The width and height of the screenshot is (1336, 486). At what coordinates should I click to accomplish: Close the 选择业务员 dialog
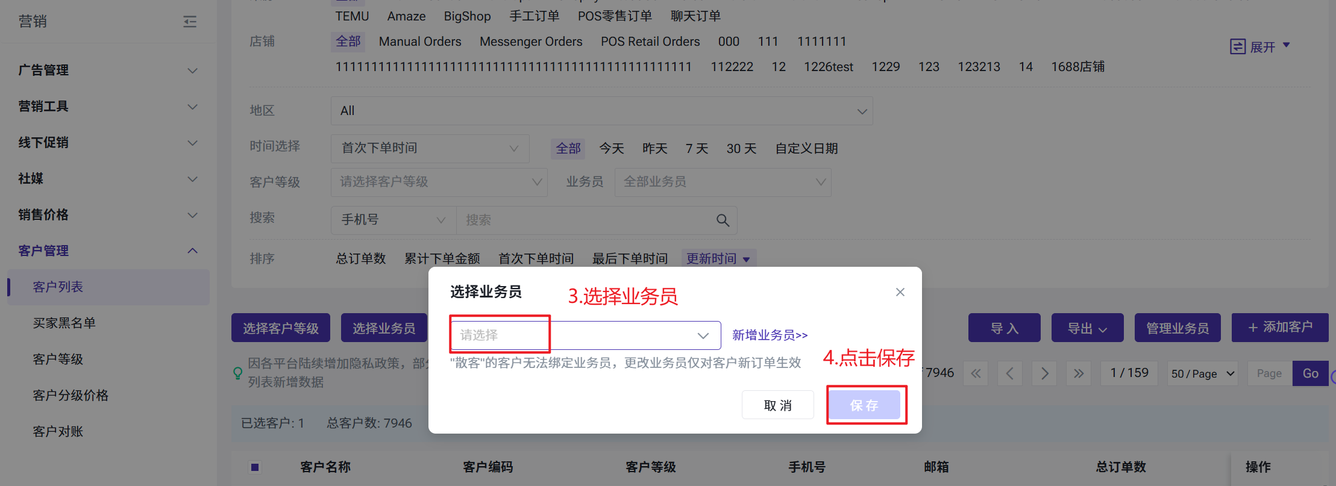[900, 292]
